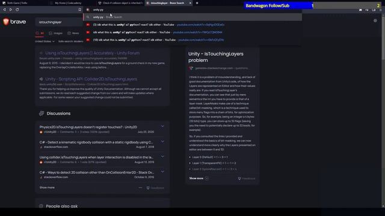Open the three-dots menu in Discussions
The width and height of the screenshot is (385, 216).
pos(140,188)
